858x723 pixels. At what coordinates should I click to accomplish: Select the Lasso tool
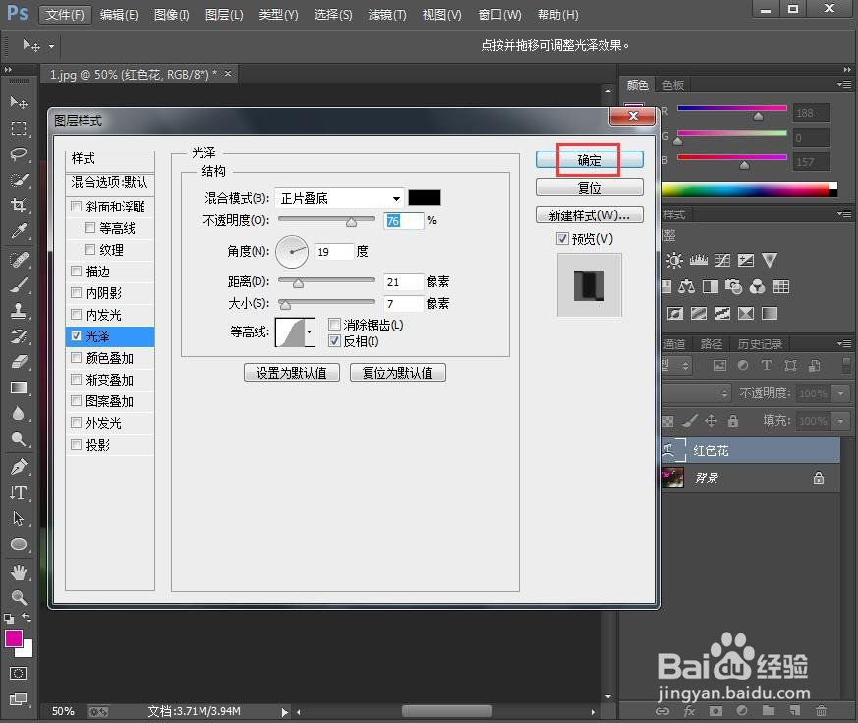click(x=19, y=153)
